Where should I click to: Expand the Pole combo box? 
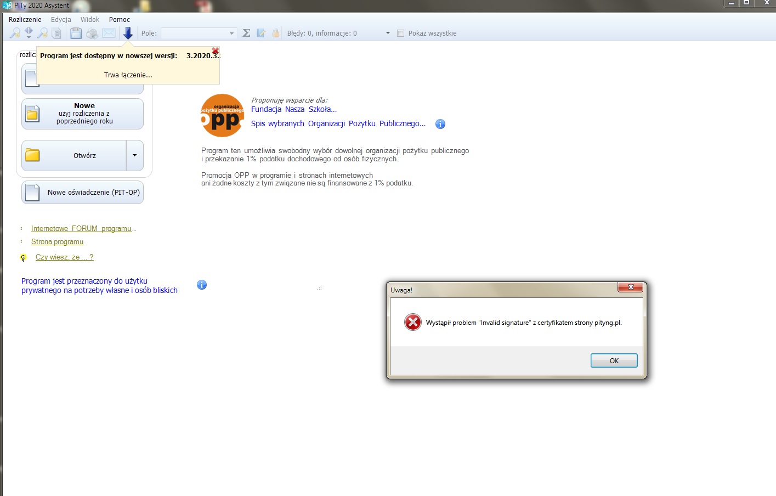231,33
